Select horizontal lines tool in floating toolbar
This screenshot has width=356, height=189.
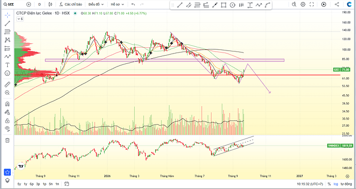coord(197,5)
